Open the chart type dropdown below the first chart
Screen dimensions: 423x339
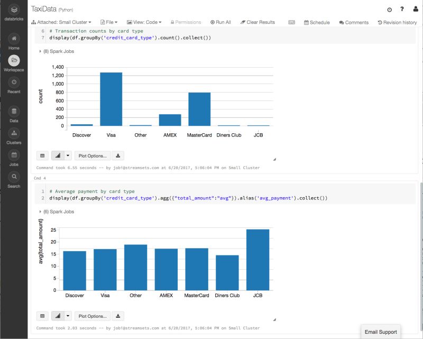68,155
